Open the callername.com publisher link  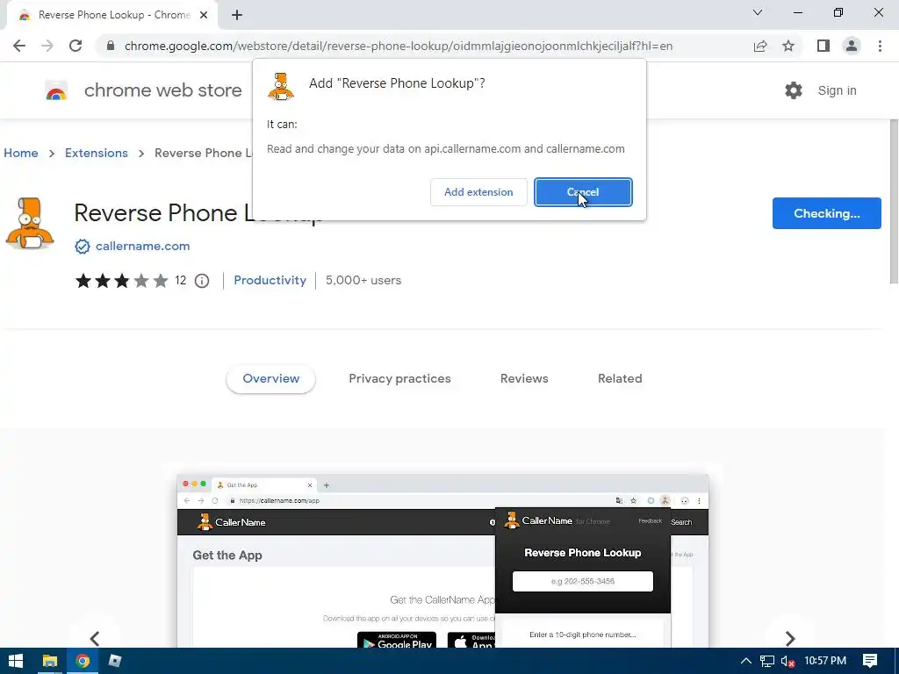pos(143,246)
